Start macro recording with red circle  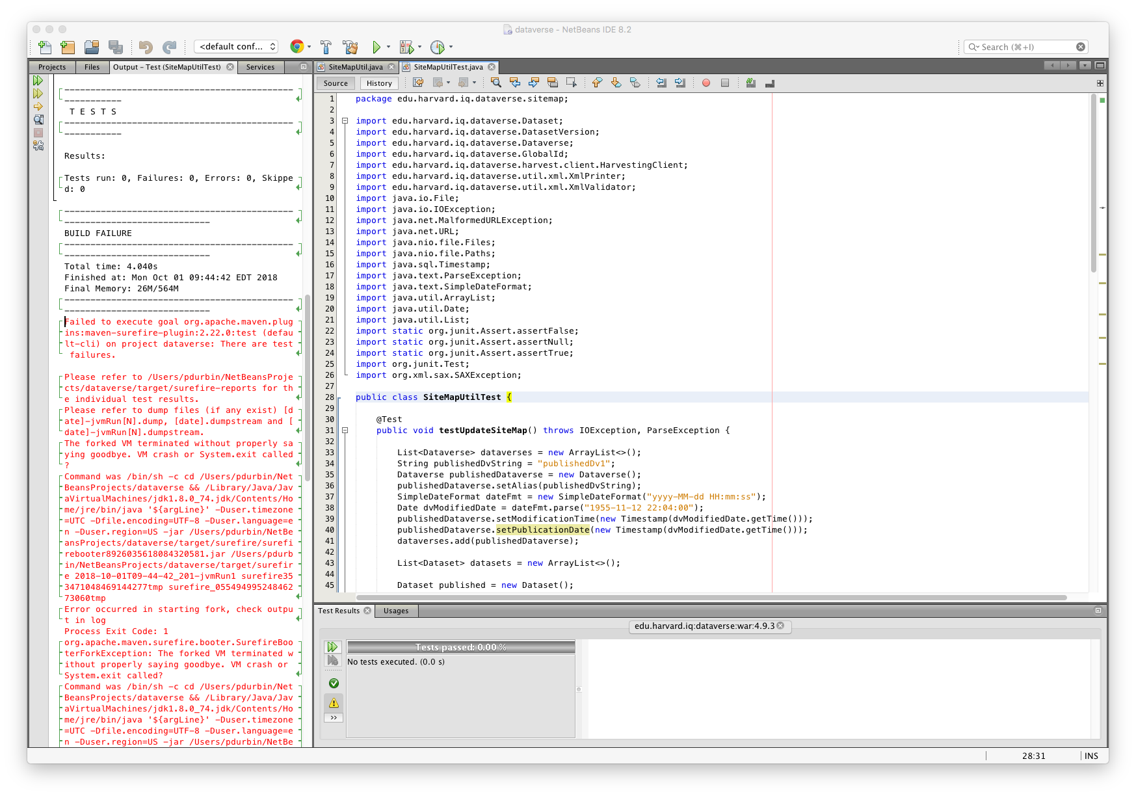(x=706, y=83)
